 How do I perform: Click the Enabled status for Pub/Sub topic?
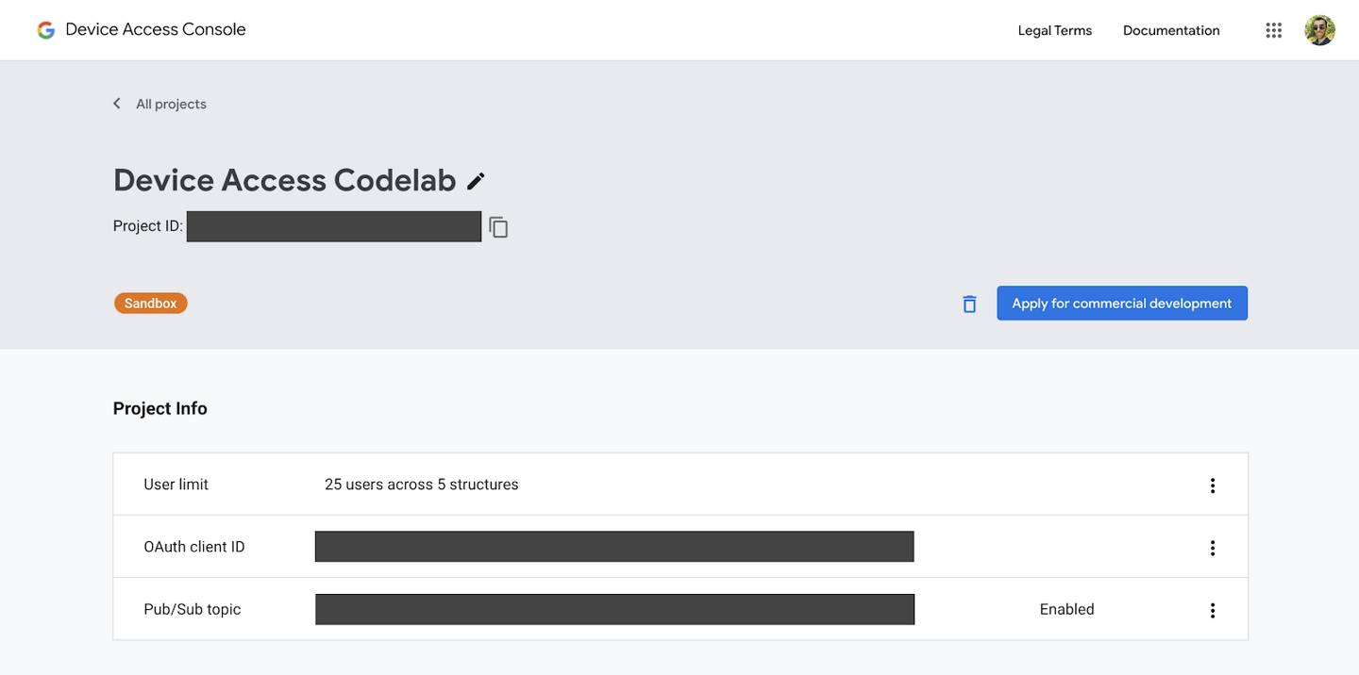[x=1066, y=609]
